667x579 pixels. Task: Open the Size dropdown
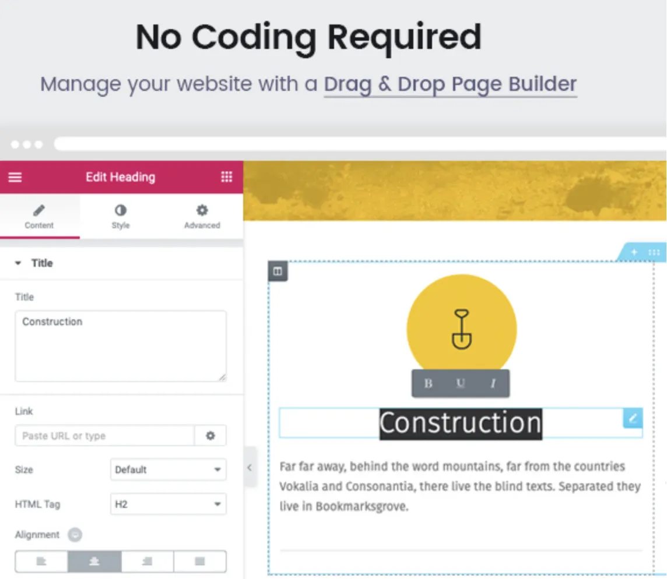pyautogui.click(x=168, y=469)
